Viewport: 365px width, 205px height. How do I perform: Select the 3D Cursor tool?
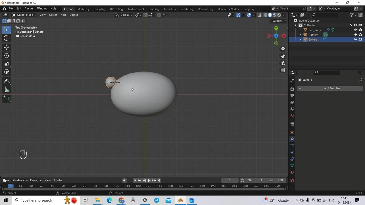[x=7, y=38]
